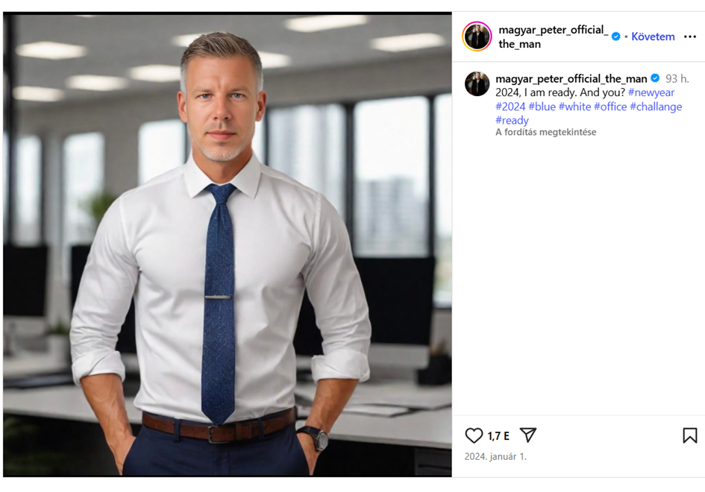705x492 pixels.
Task: Open three-dot more options menu
Action: (x=690, y=37)
